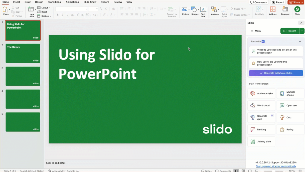Open the Shapes gallery

pos(195,11)
